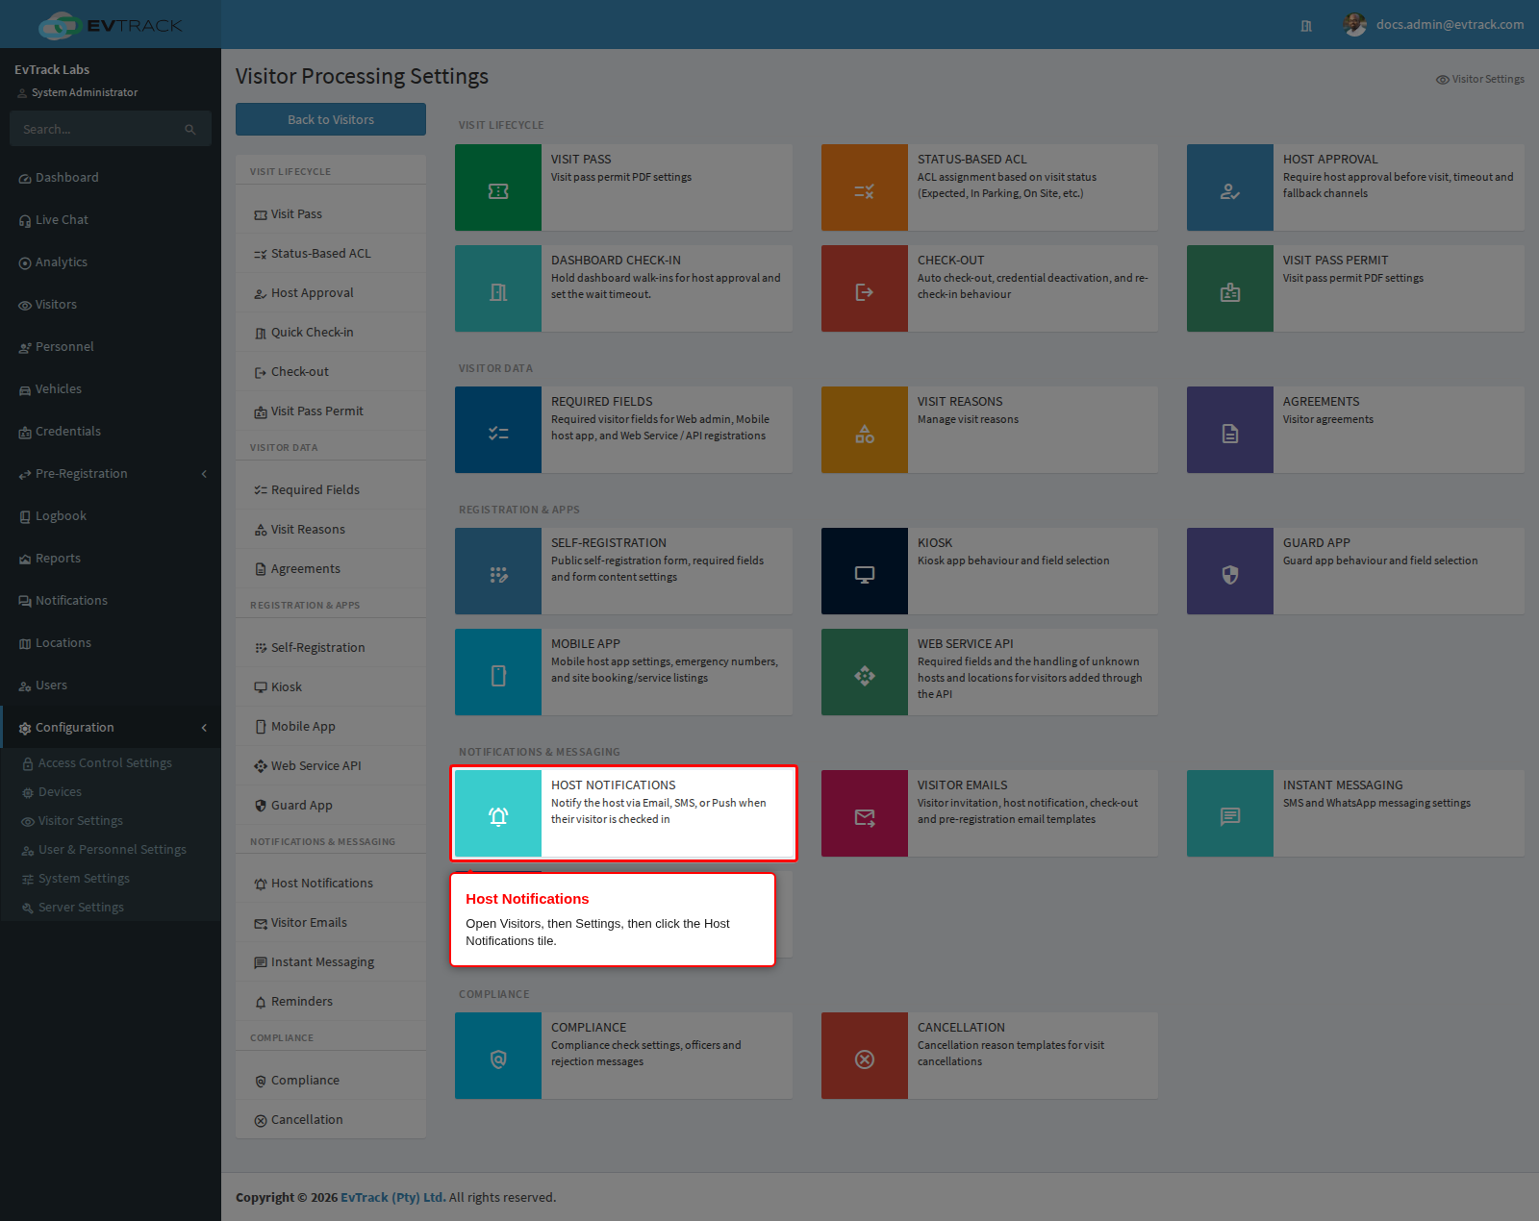Click the sidebar Search input field

point(96,129)
